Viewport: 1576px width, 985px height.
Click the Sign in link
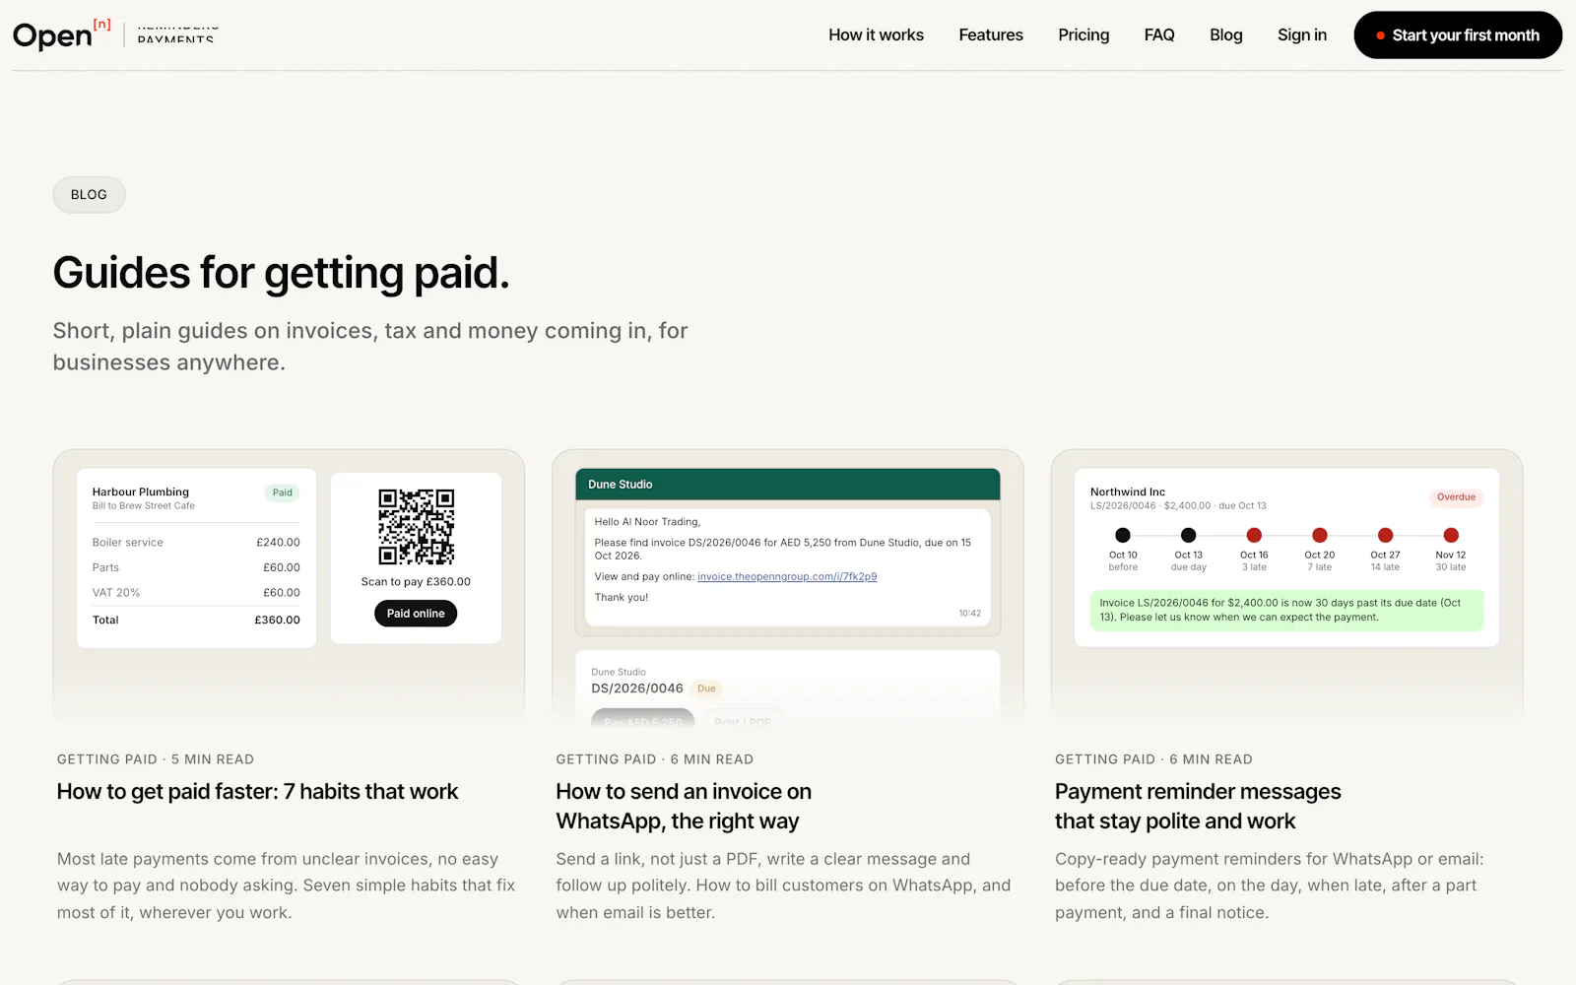(1302, 35)
